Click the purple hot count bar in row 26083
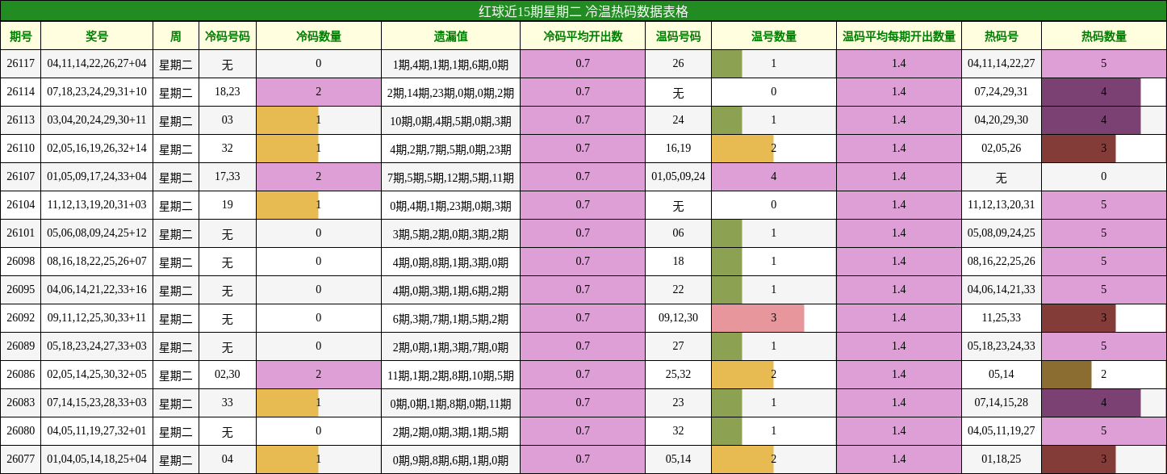 1091,403
